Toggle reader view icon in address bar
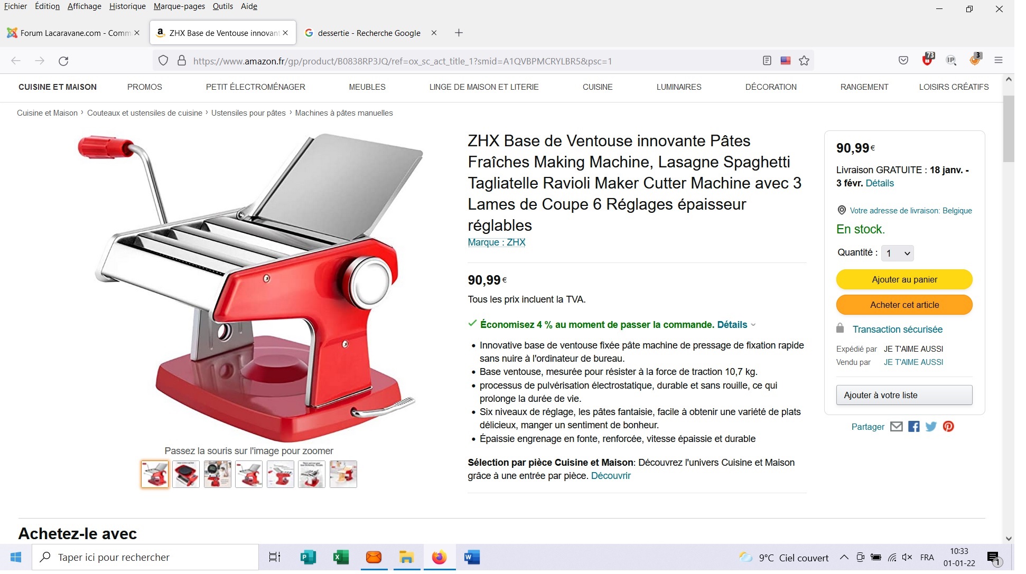The width and height of the screenshot is (1026, 574). pos(767,61)
